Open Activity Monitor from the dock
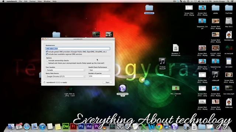This screenshot has width=236, height=132. coord(112,126)
